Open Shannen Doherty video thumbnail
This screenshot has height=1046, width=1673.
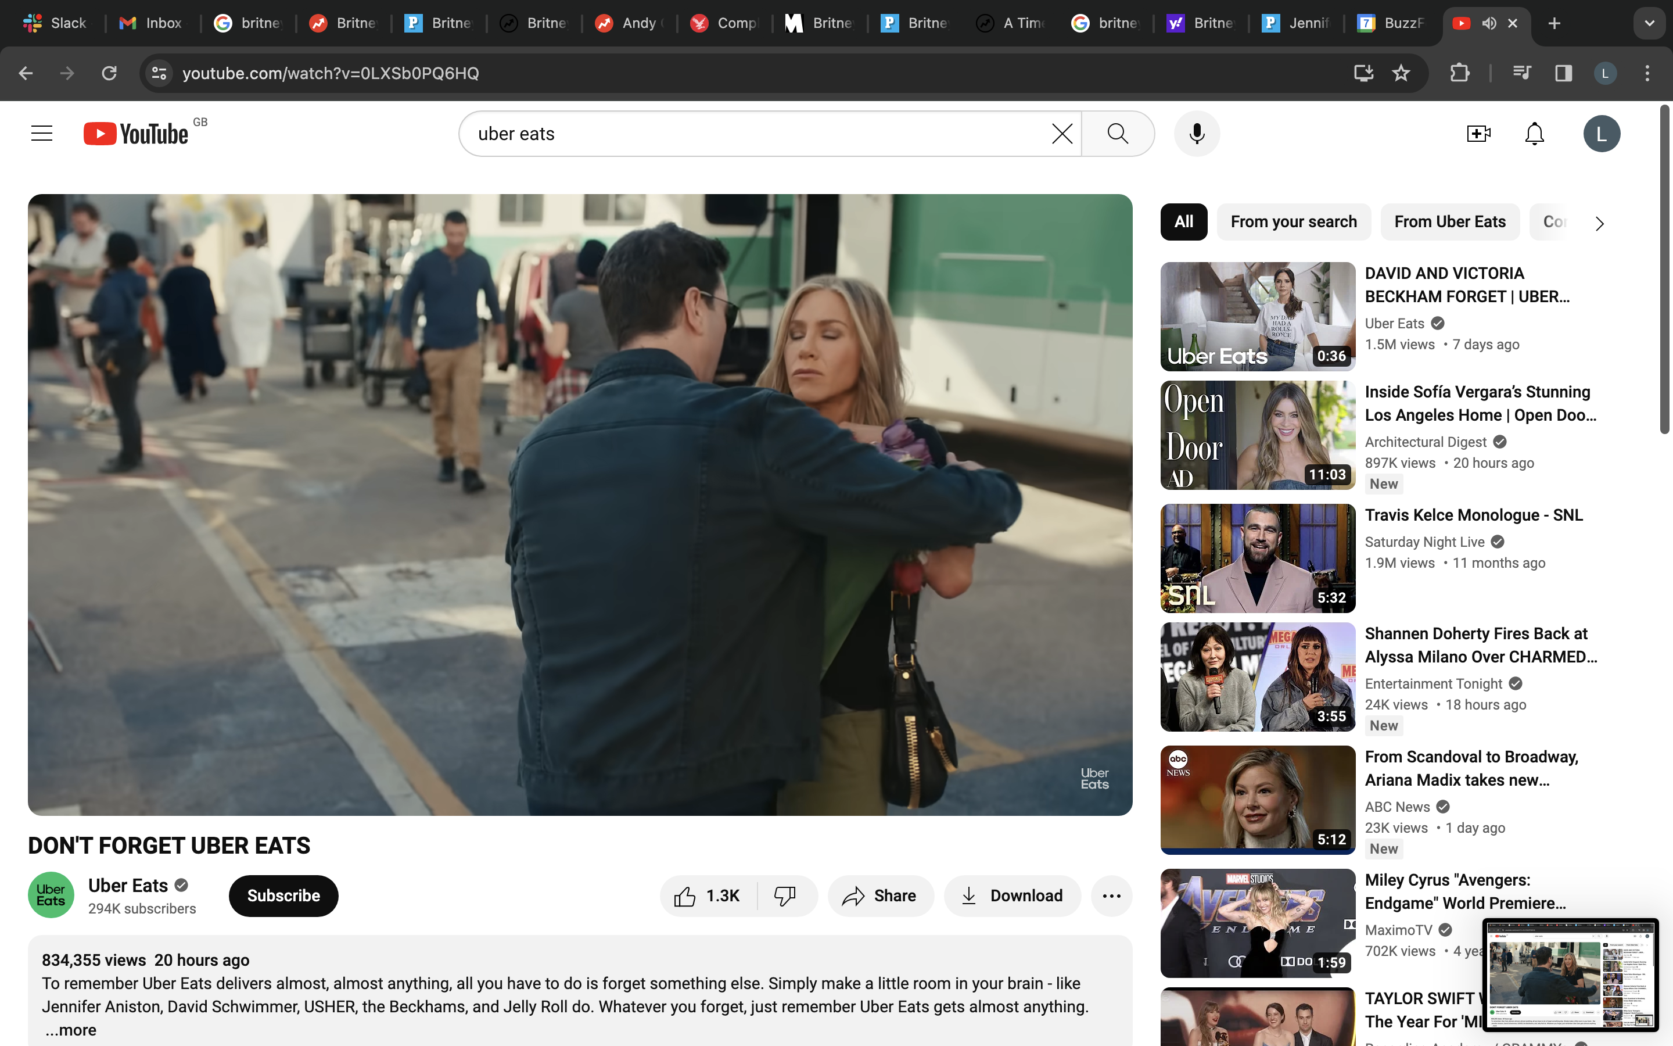1258,676
